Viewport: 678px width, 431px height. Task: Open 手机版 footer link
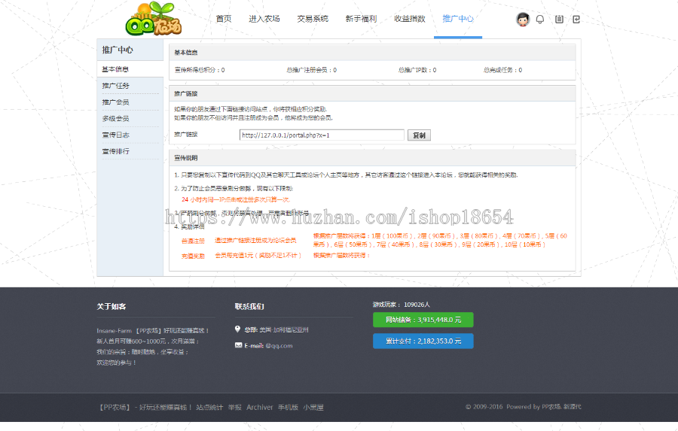point(288,407)
